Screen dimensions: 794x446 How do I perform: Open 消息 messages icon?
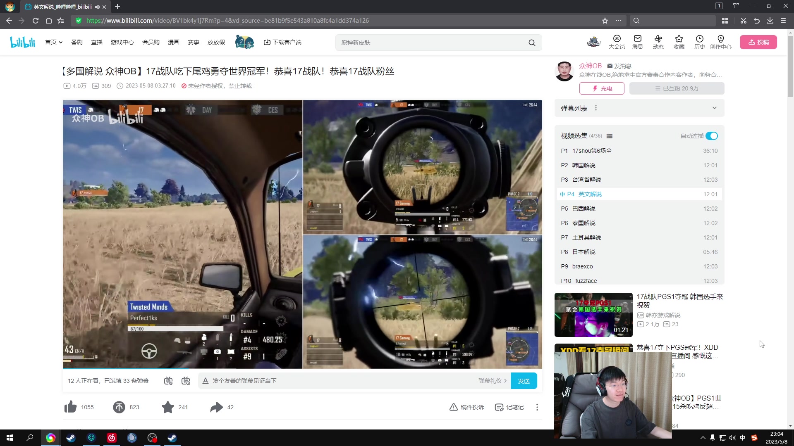coord(637,42)
